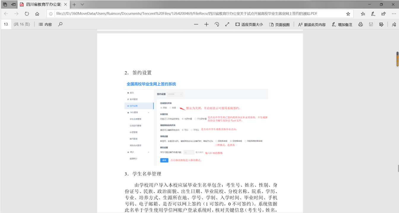Activate 增加备注 add notes tool
Viewport: 399px width, 213px height.
tap(342, 25)
